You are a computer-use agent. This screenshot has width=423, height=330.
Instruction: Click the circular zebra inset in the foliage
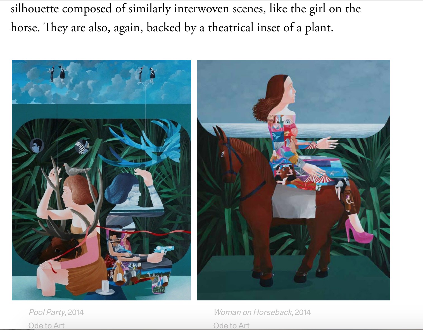(x=82, y=146)
